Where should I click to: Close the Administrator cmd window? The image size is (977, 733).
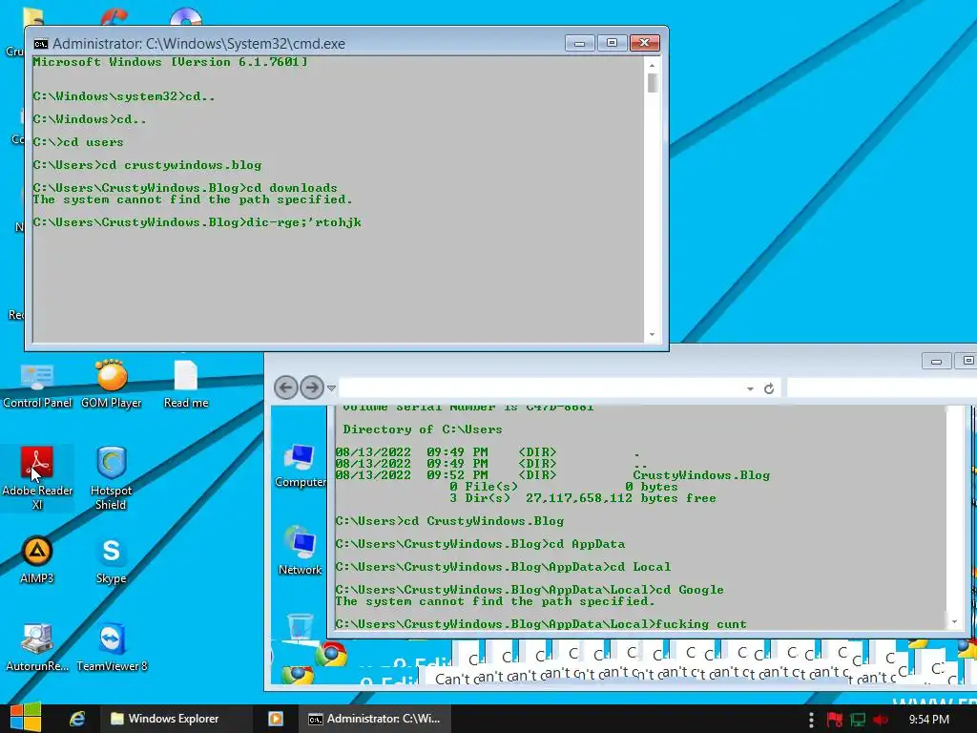pyautogui.click(x=644, y=43)
